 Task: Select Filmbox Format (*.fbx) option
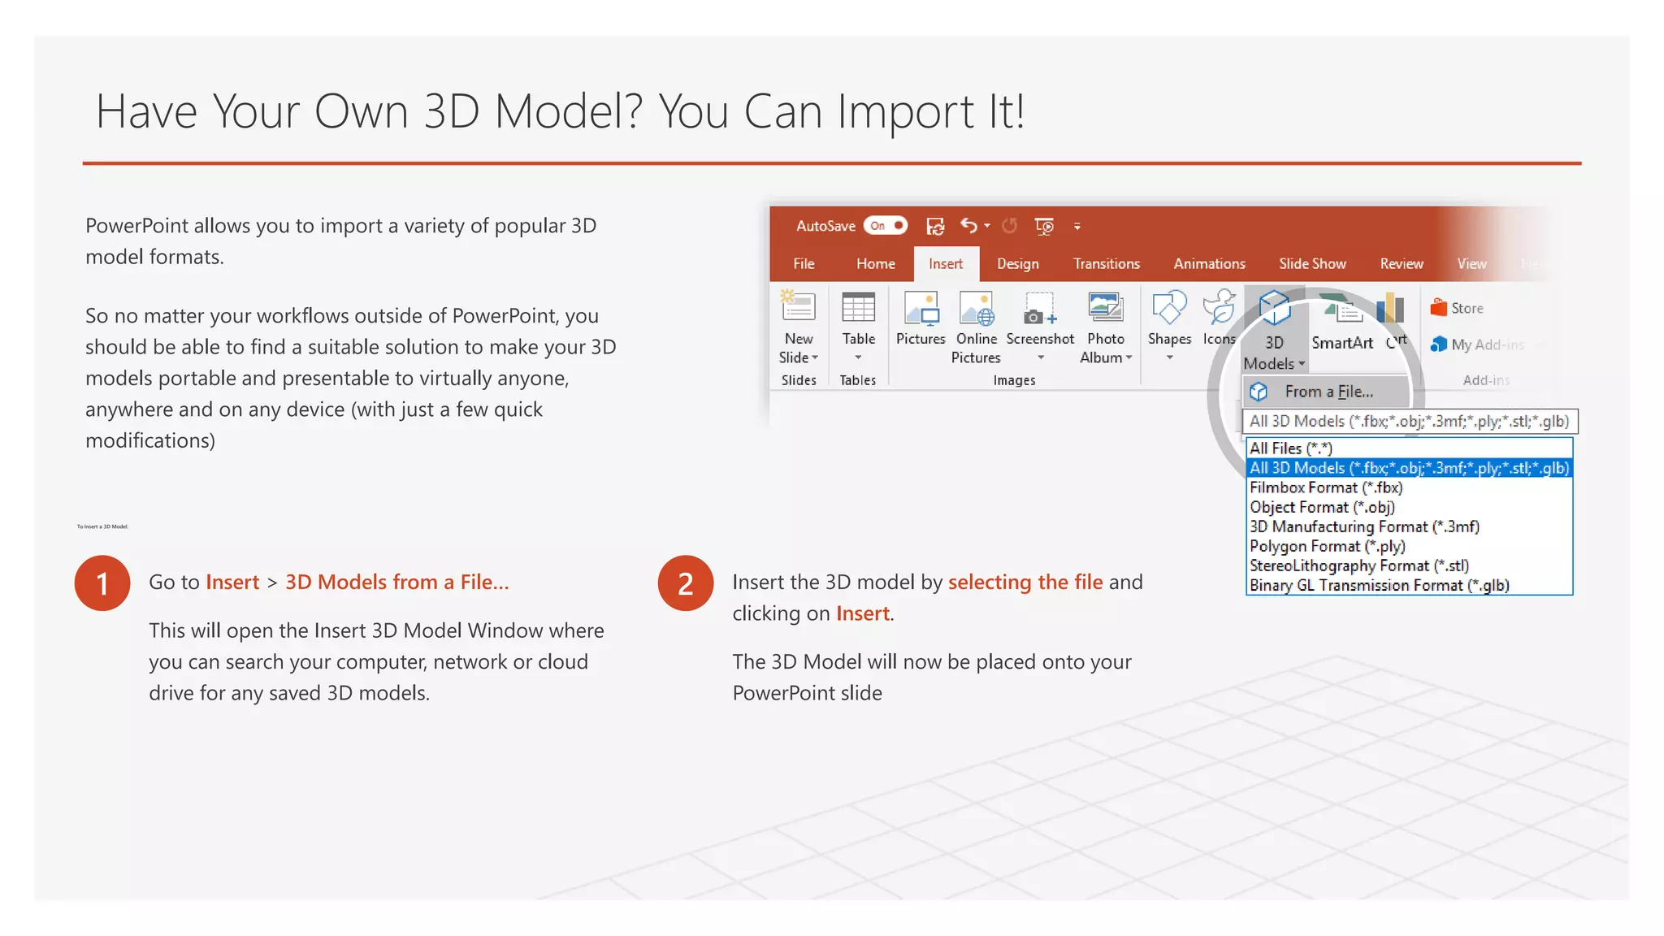point(1326,487)
